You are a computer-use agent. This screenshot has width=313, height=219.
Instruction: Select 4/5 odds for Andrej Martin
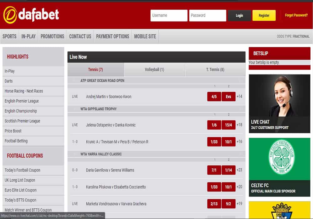214,97
